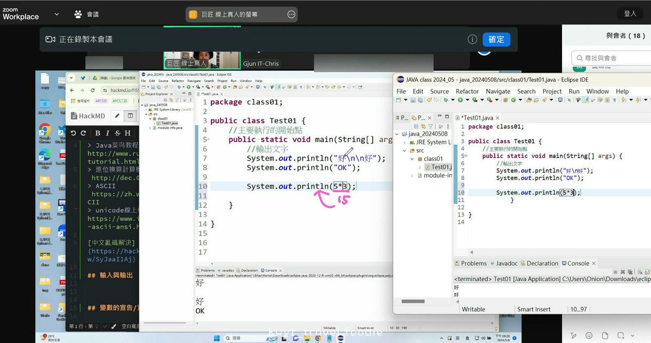Open Run icon dropdown arrow in front Eclipse
Screen dimensions: 651x343
467,100
